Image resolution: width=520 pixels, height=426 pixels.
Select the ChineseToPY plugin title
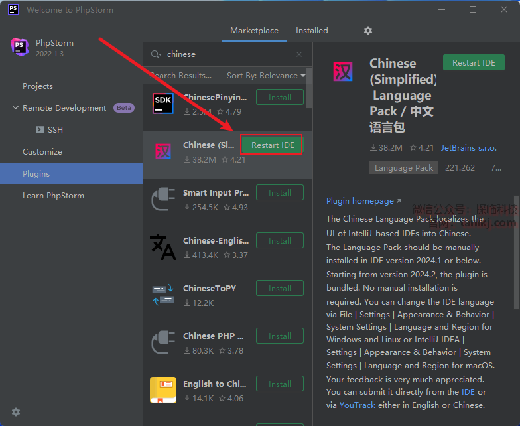tap(210, 288)
